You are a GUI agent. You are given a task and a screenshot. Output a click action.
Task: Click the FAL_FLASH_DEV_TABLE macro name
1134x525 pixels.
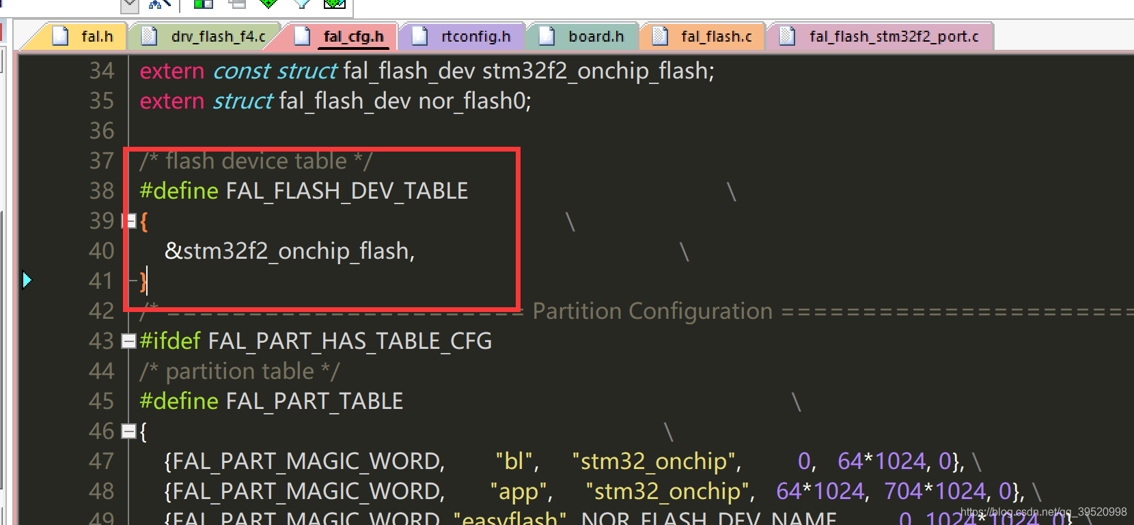[x=347, y=191]
